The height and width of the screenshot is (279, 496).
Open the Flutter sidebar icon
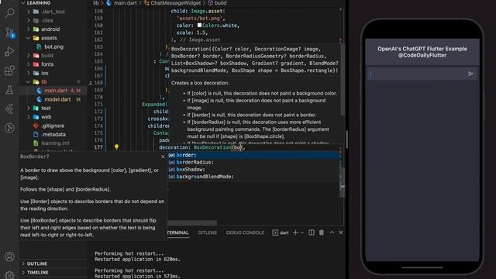(x=9, y=108)
